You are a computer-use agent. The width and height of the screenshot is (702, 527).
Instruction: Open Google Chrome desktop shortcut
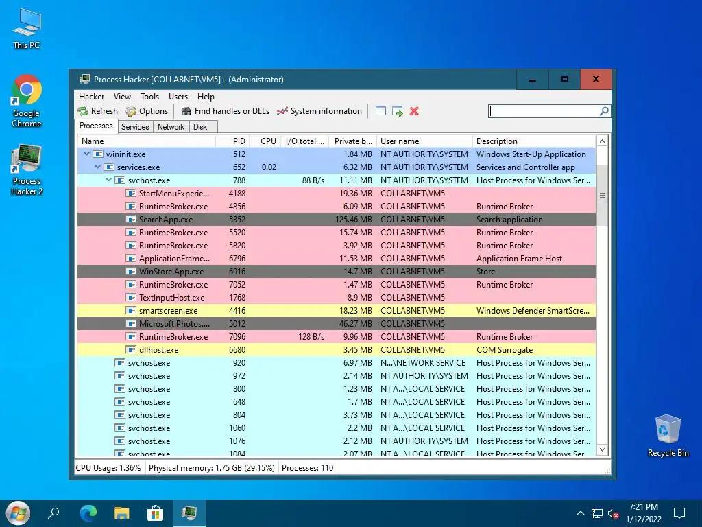point(27,101)
